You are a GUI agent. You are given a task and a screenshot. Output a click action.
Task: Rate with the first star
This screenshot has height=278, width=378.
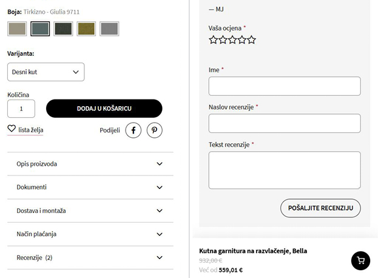pyautogui.click(x=214, y=40)
